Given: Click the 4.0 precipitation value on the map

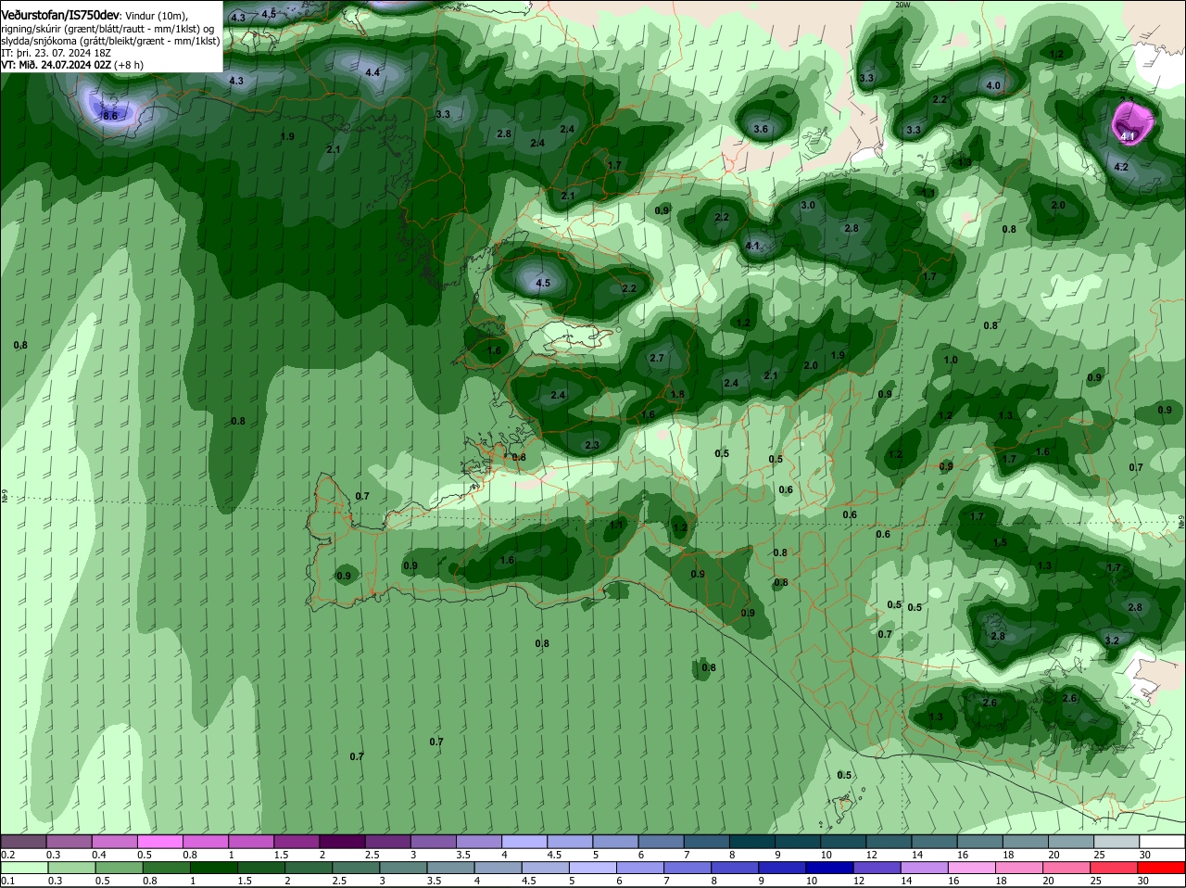Looking at the screenshot, I should [x=993, y=85].
